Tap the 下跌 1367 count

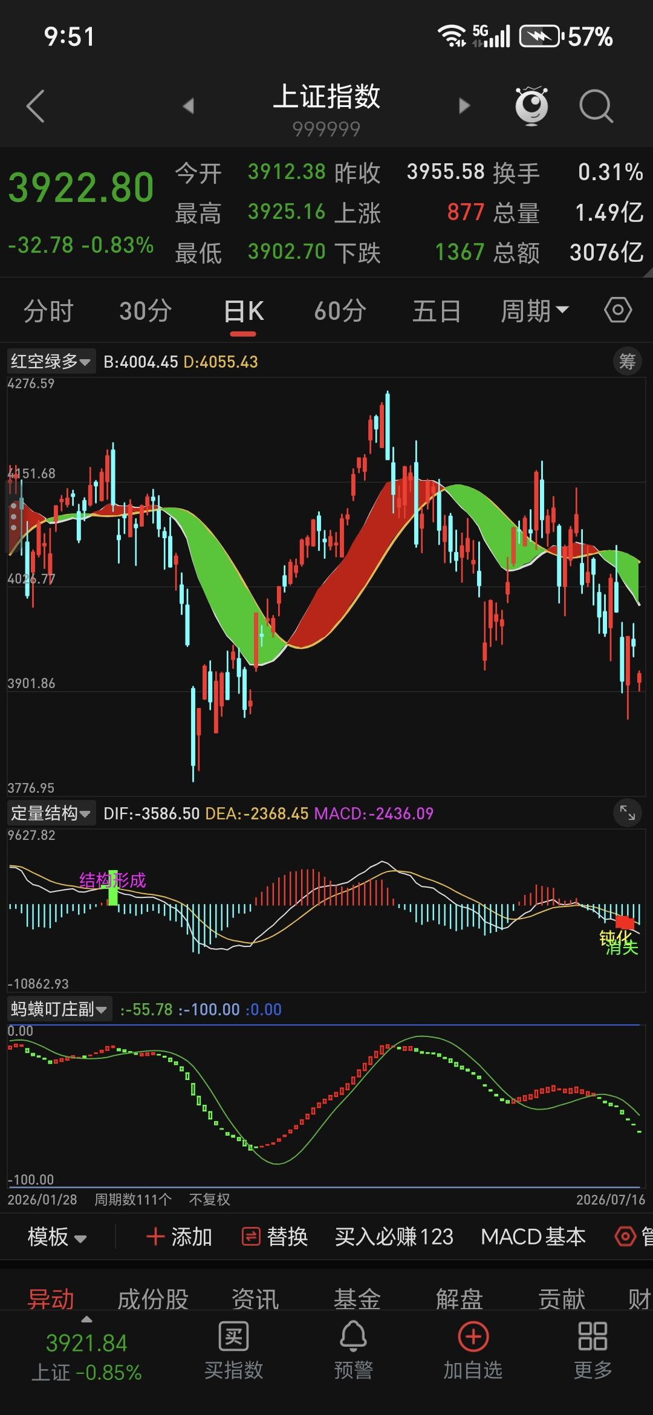click(460, 252)
